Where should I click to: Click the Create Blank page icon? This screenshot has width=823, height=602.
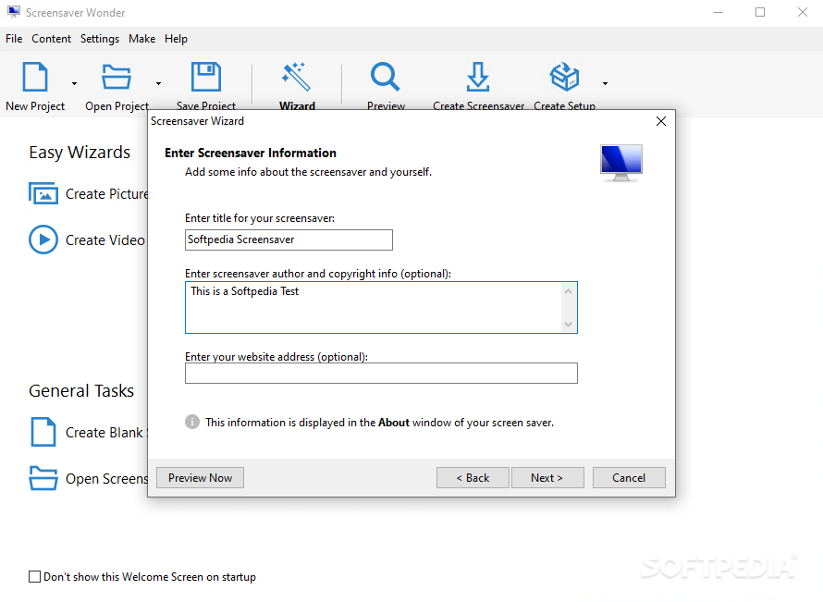click(43, 432)
